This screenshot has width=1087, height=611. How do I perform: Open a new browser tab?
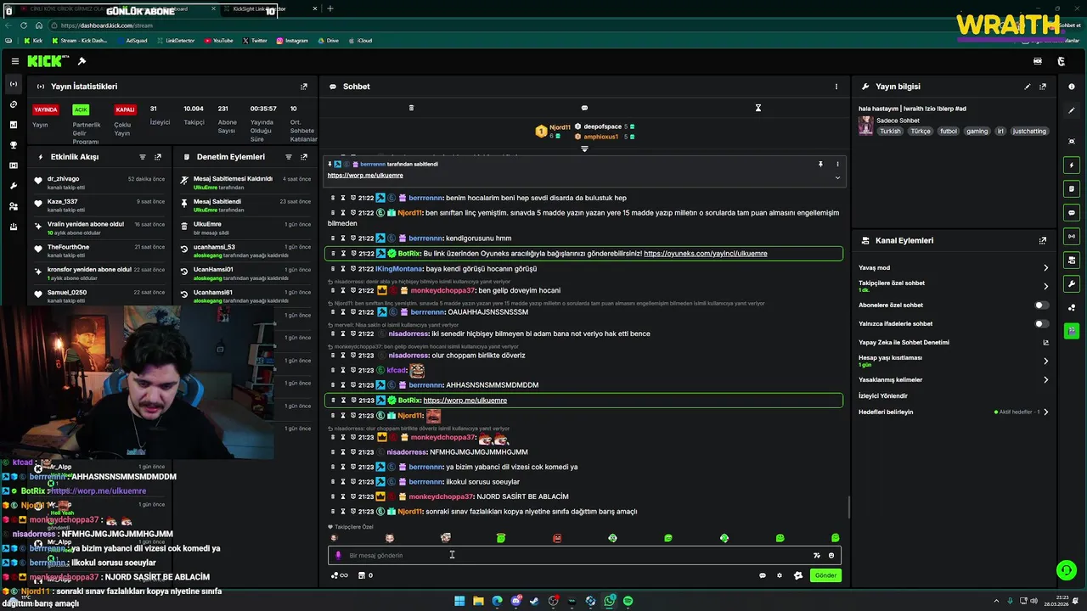pos(330,8)
